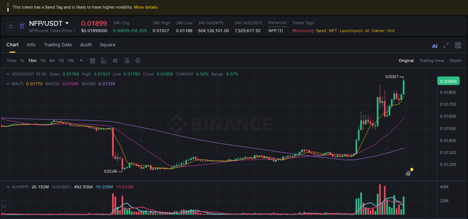This screenshot has width=468, height=219.
Task: Click the Vol(USDT) 492.936K legend value
Action: (84, 186)
